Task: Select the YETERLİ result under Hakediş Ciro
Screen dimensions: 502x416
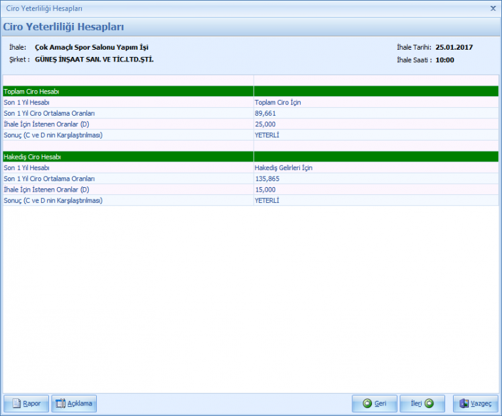Action: point(267,200)
